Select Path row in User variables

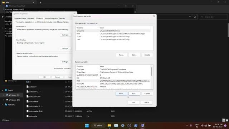(113, 34)
